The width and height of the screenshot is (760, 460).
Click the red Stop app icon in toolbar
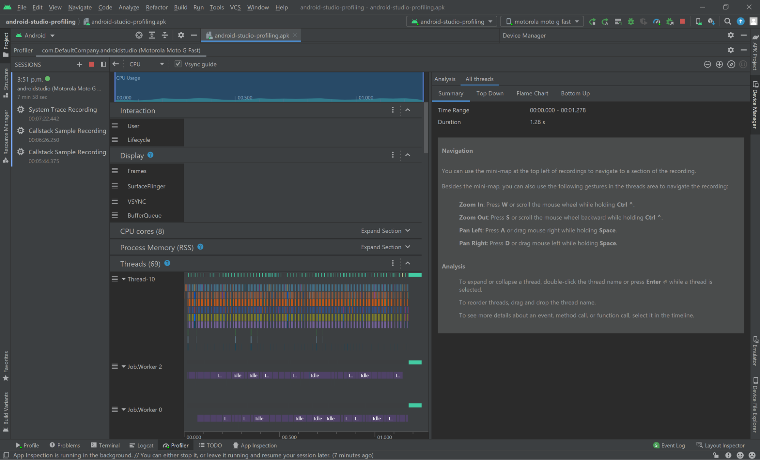(x=682, y=22)
